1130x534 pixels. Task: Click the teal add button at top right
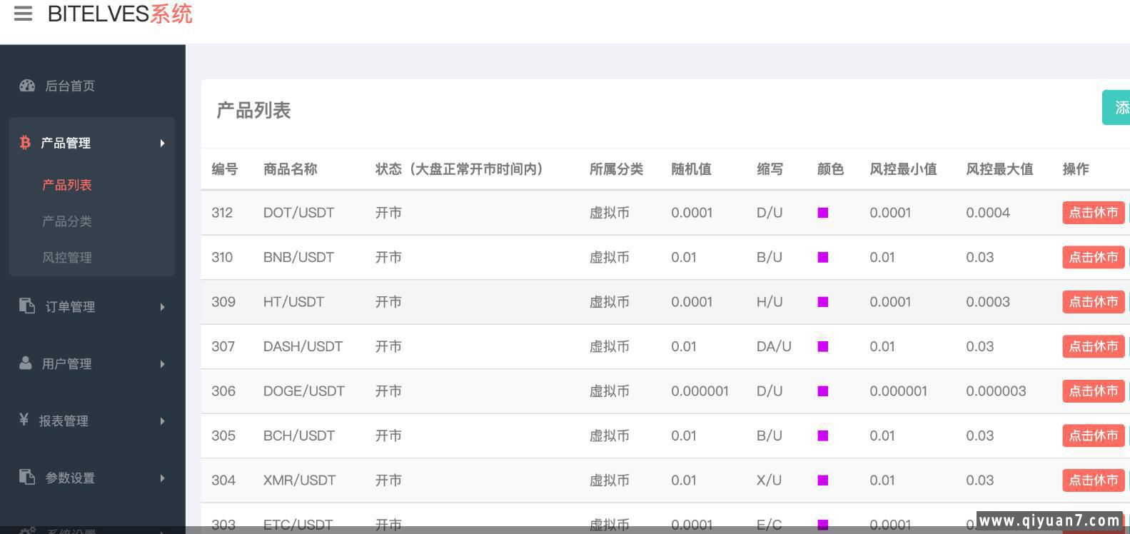coord(1117,108)
